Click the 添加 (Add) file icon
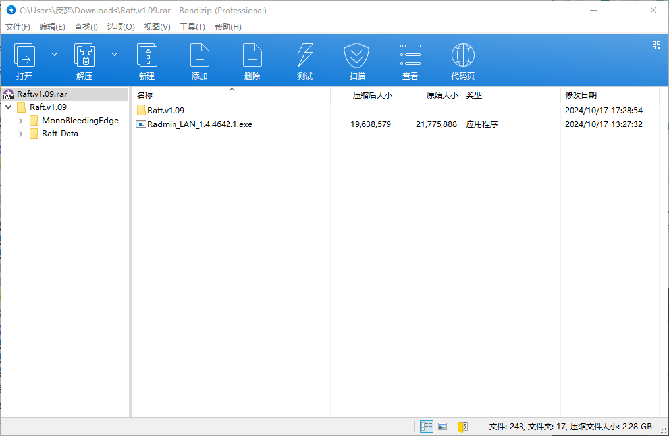Image resolution: width=669 pixels, height=436 pixels. 200,56
